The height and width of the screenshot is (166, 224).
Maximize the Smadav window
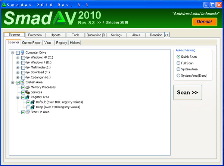click(212, 5)
